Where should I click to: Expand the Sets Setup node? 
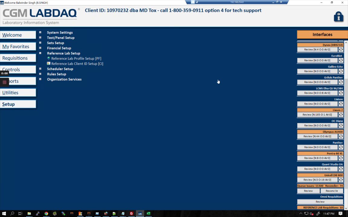point(40,43)
